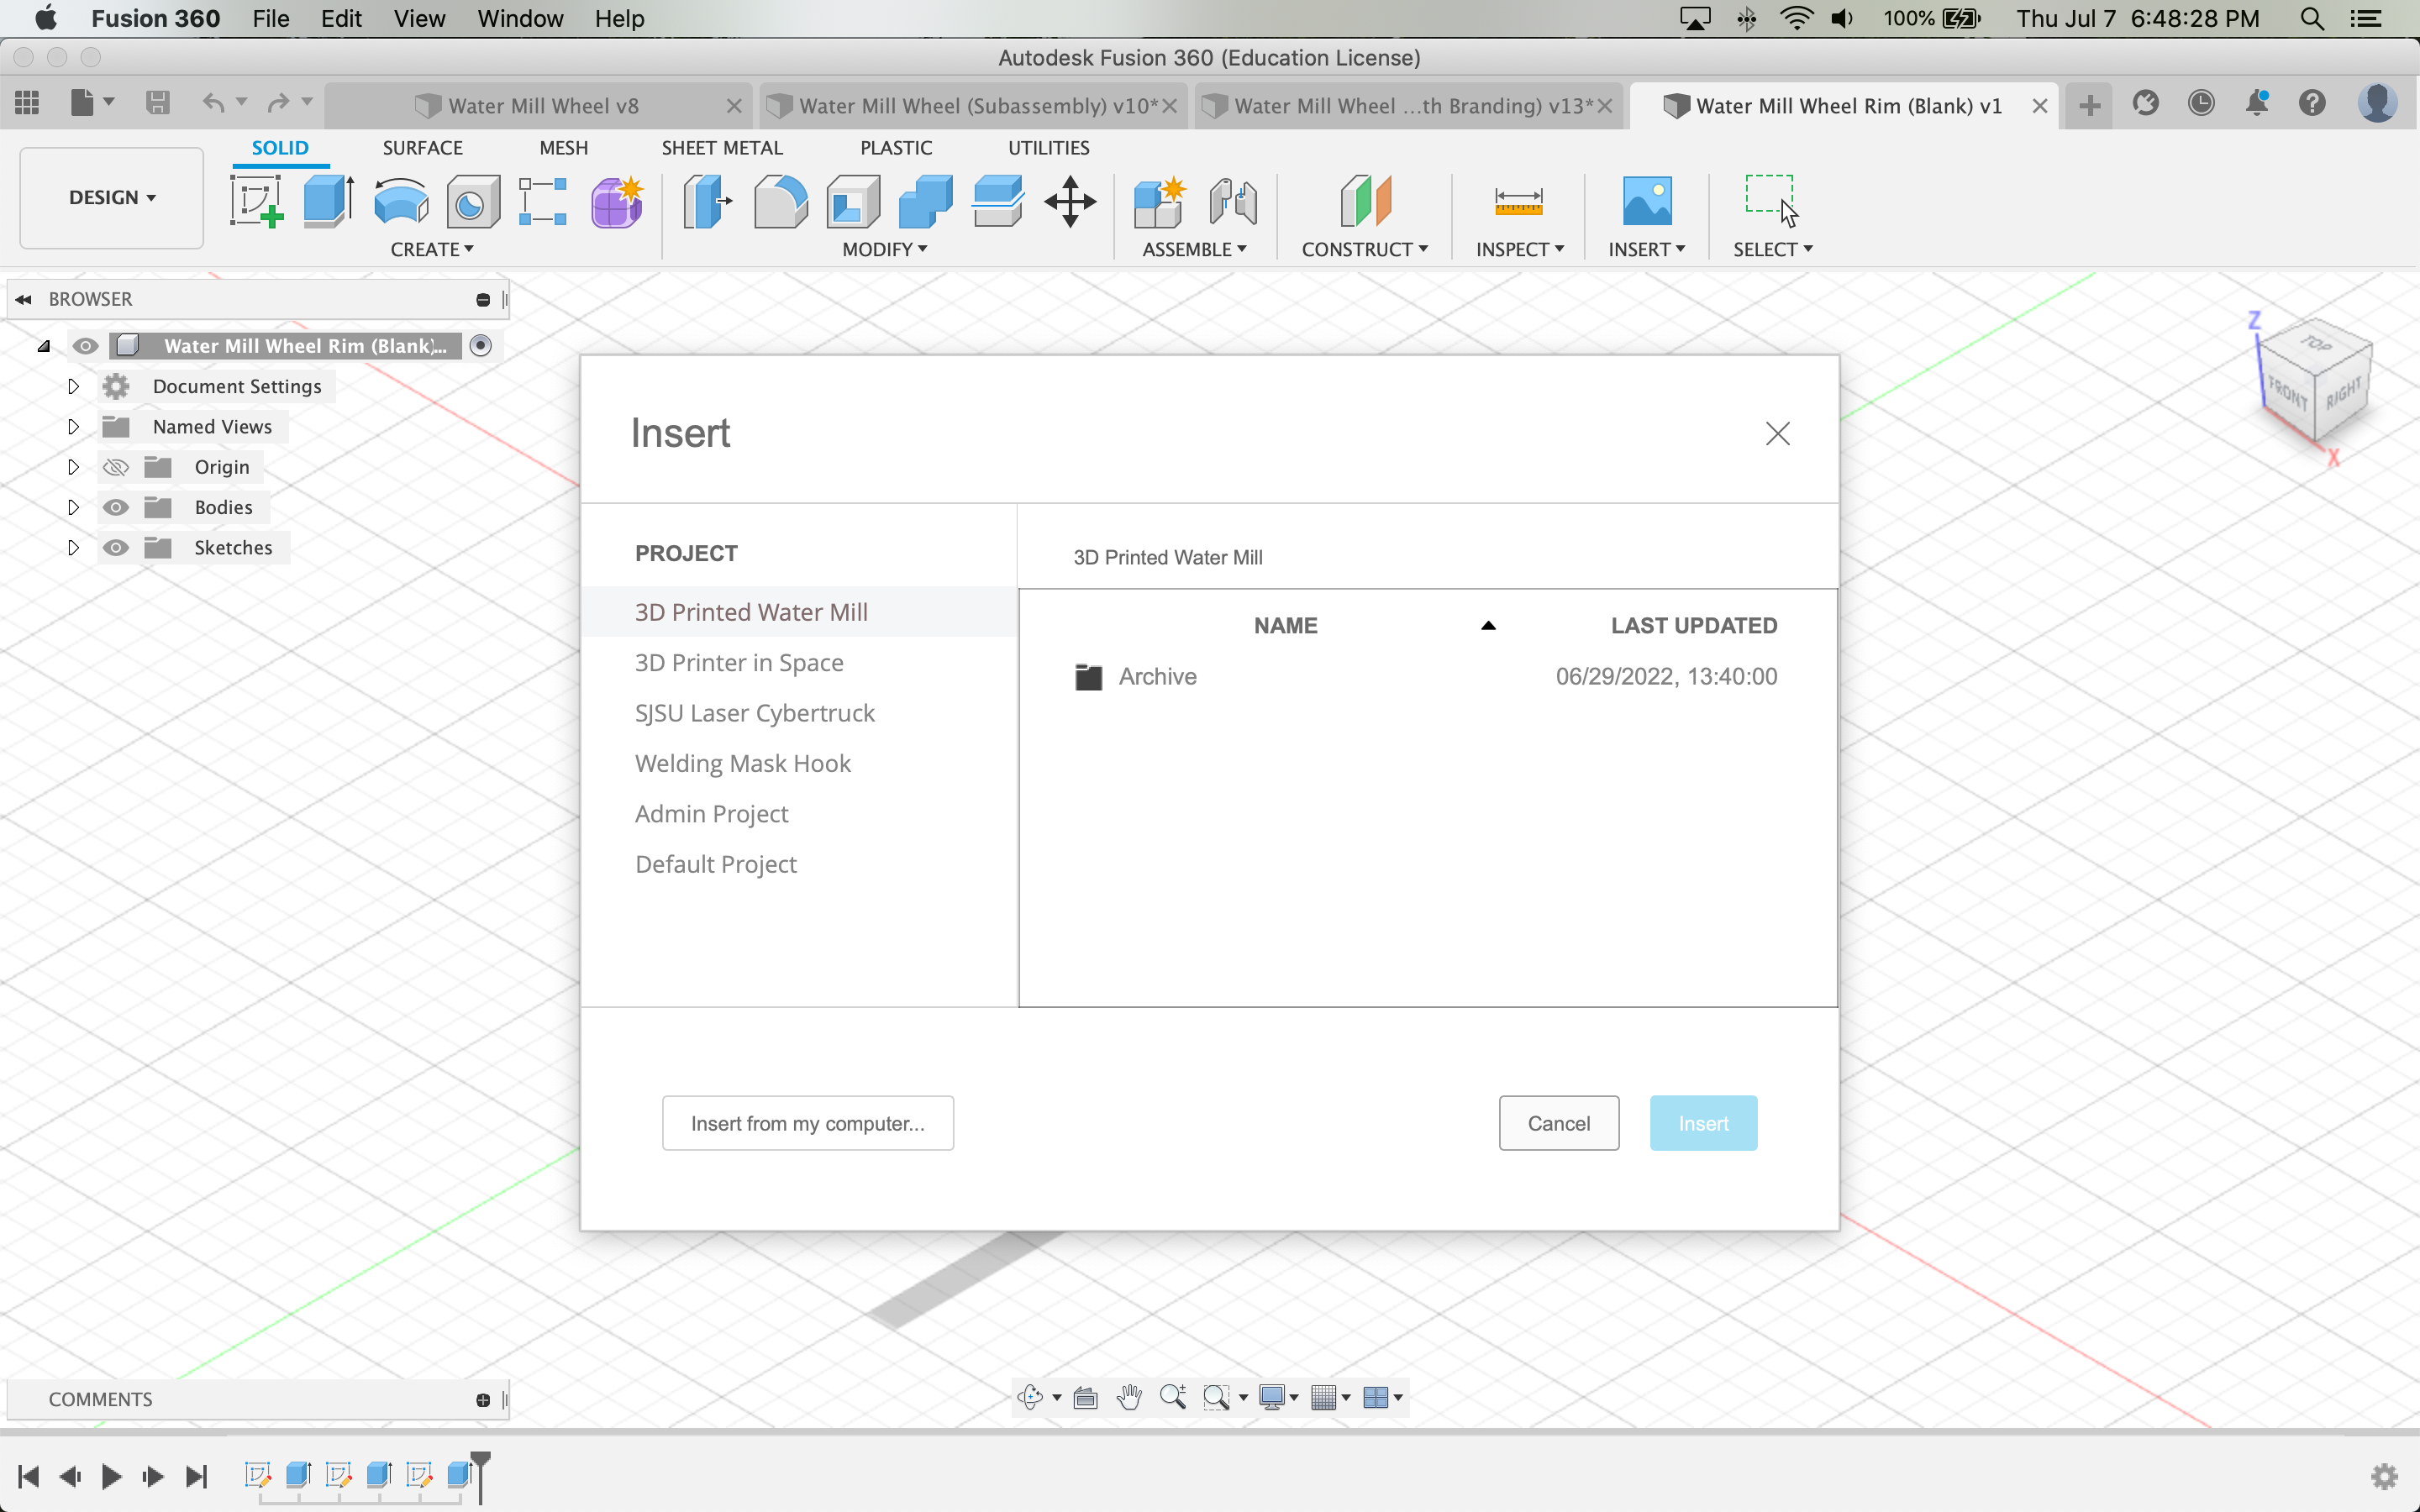This screenshot has width=2420, height=1512.
Task: Hide the Sketches folder
Action: coord(116,547)
